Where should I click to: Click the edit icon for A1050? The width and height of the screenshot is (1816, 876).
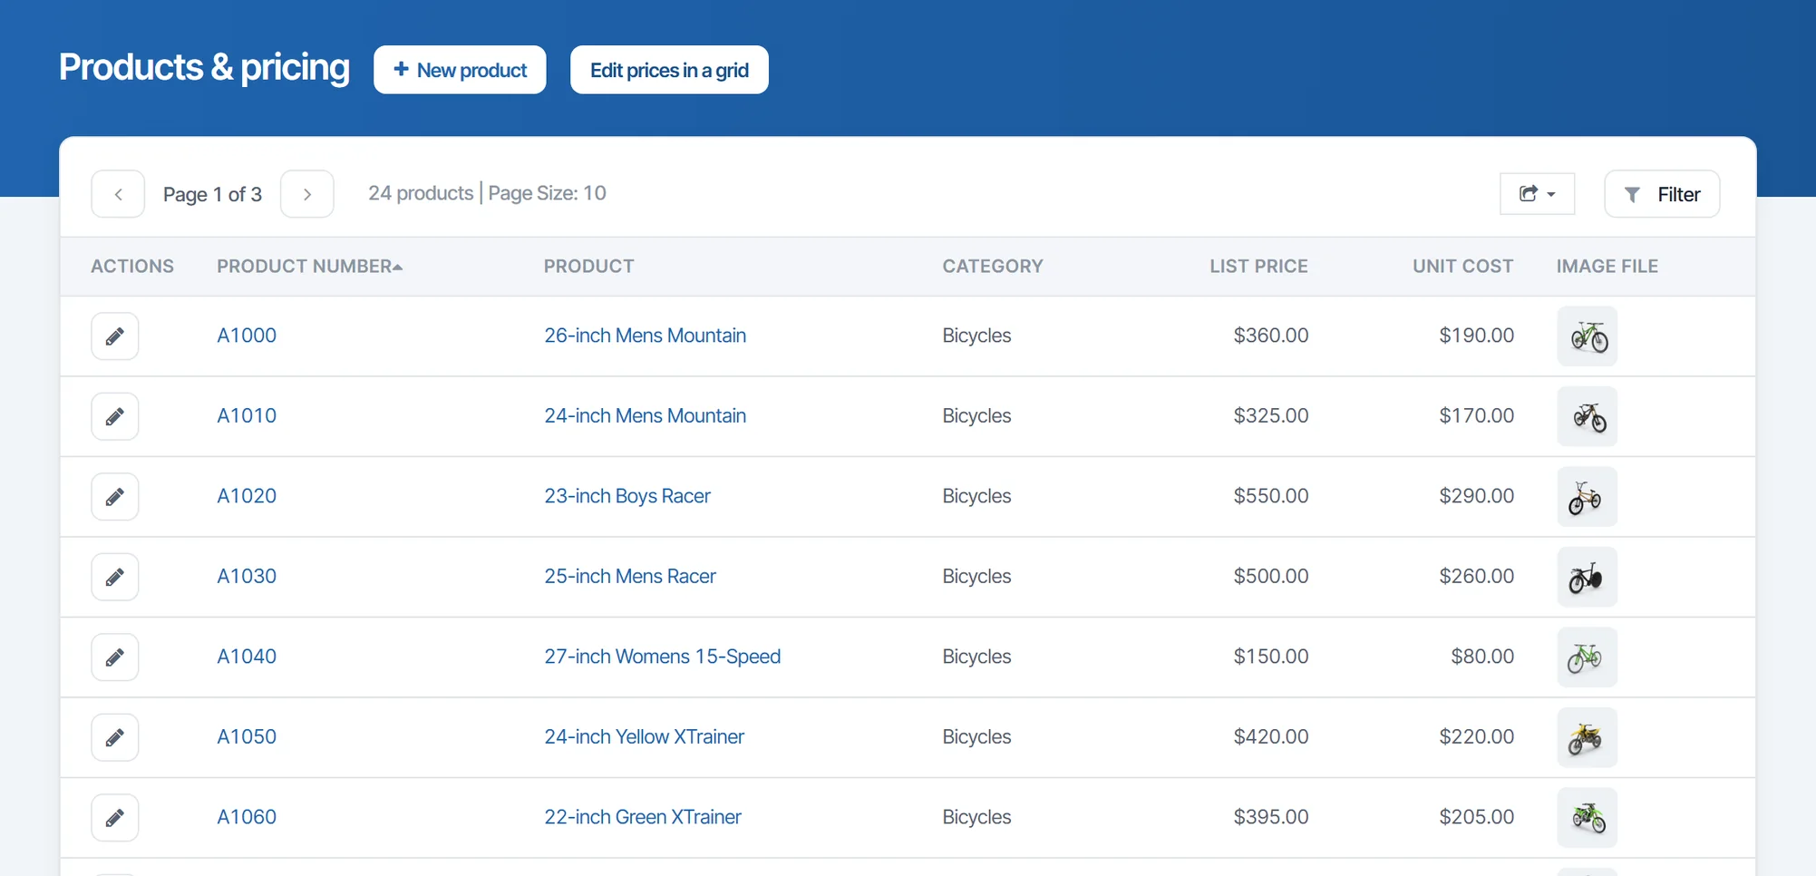(x=115, y=737)
